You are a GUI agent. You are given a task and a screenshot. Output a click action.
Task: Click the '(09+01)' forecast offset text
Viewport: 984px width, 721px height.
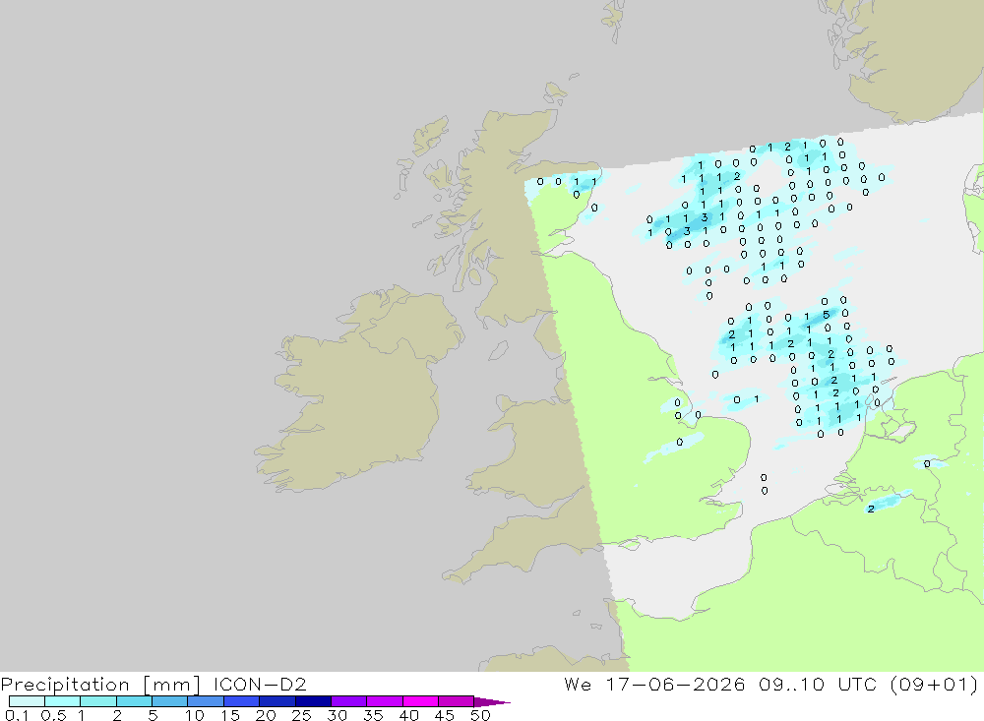pyautogui.click(x=934, y=684)
